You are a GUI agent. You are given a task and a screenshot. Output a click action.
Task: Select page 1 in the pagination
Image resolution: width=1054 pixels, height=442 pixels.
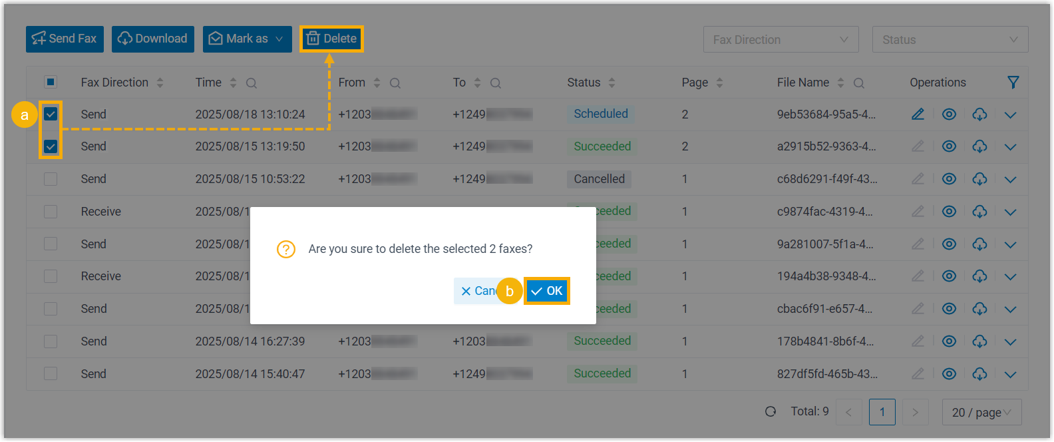coord(882,412)
